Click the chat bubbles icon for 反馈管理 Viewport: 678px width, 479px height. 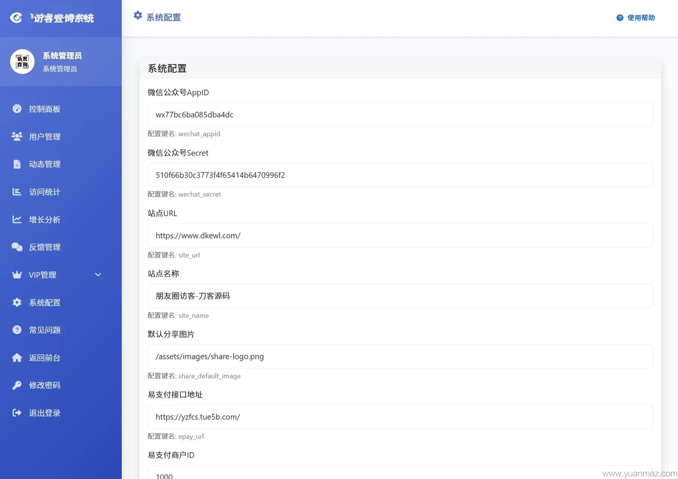point(17,247)
